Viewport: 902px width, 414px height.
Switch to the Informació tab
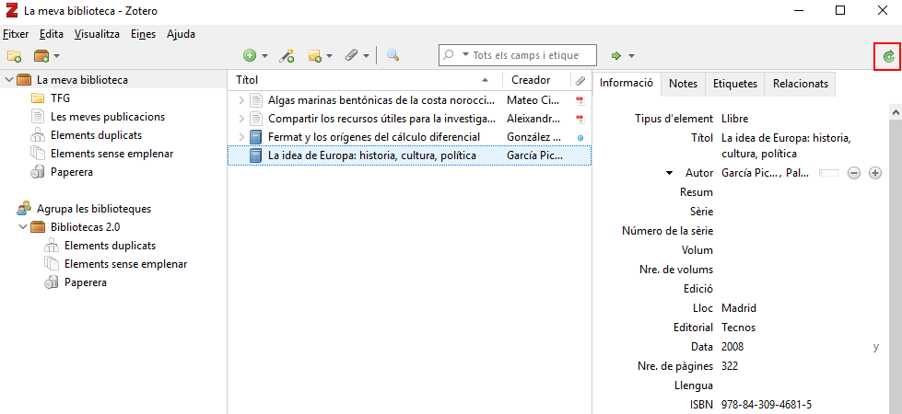click(626, 83)
